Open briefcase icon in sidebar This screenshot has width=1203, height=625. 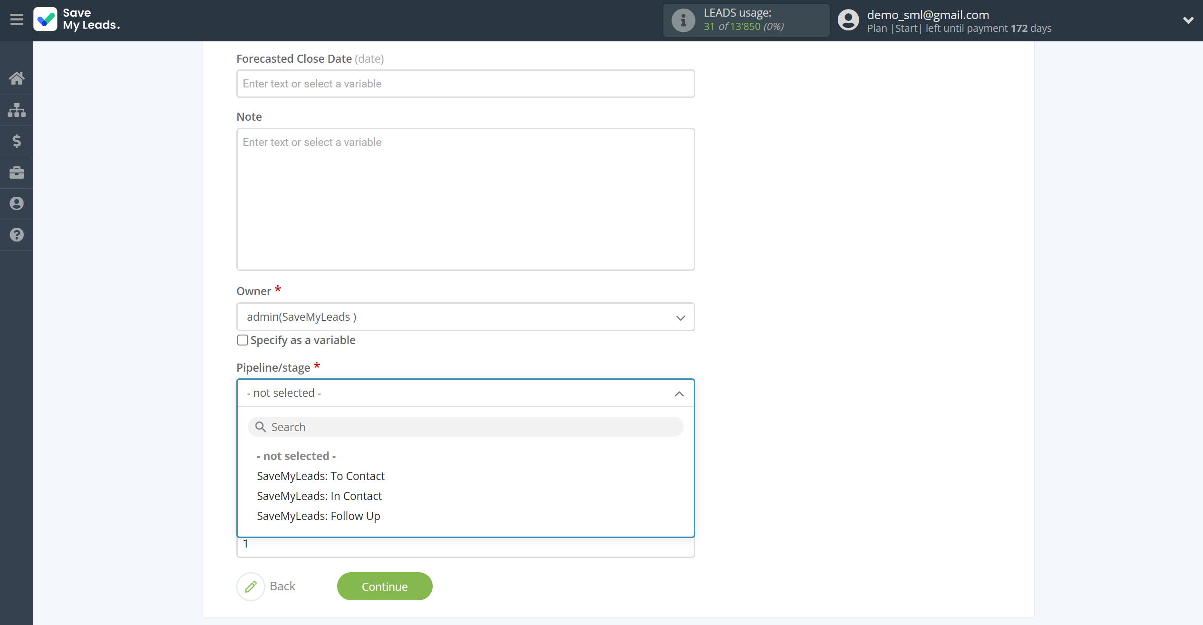(17, 173)
